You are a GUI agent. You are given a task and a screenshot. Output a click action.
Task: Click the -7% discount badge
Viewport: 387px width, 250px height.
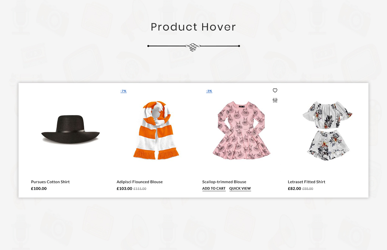(124, 91)
